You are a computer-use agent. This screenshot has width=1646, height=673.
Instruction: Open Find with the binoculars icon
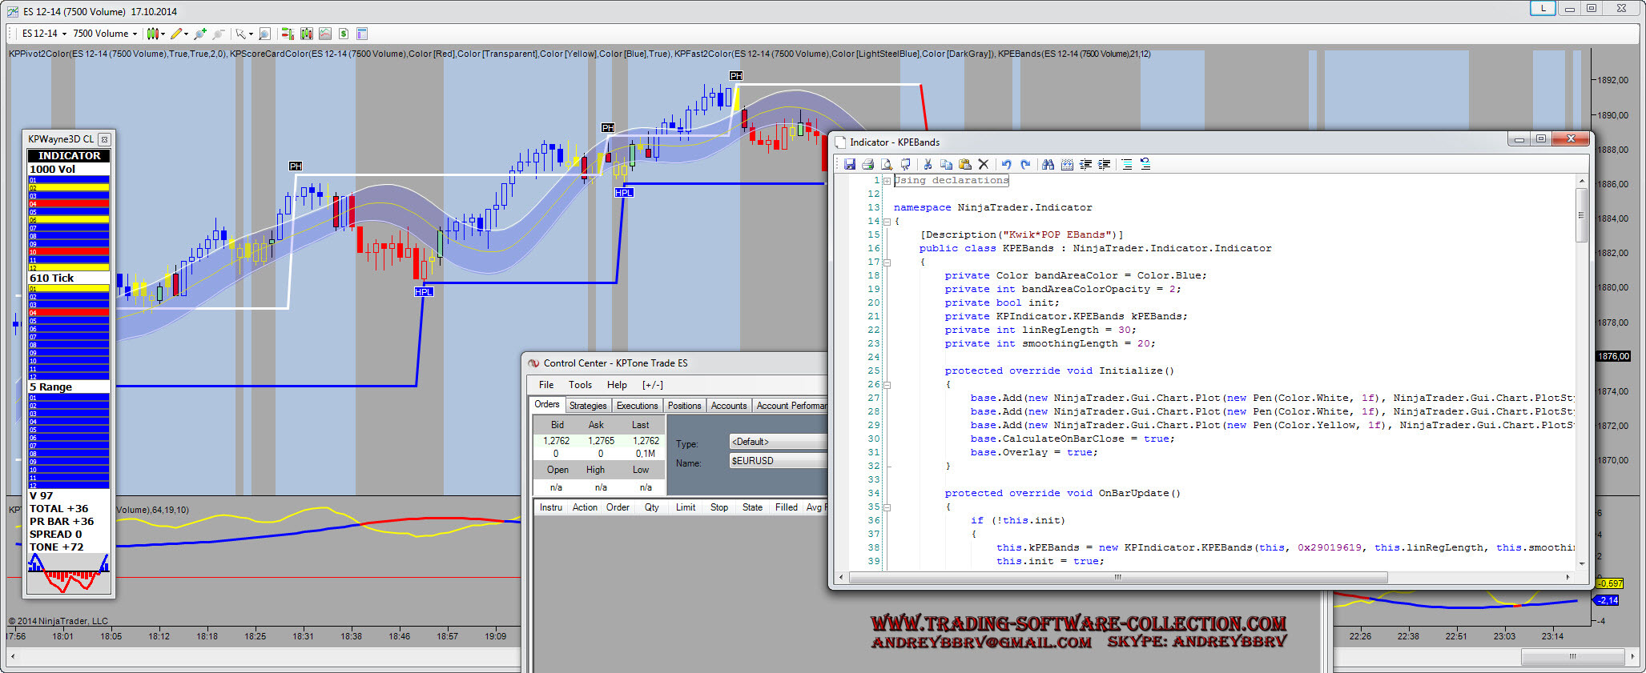(1048, 164)
